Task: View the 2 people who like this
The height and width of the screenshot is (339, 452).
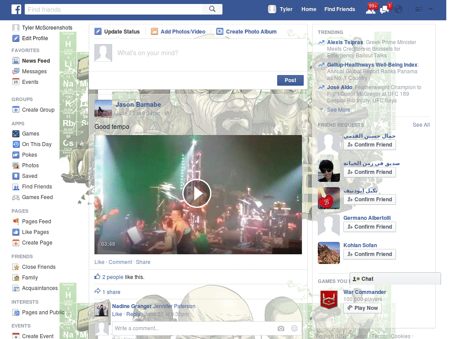Action: (113, 277)
